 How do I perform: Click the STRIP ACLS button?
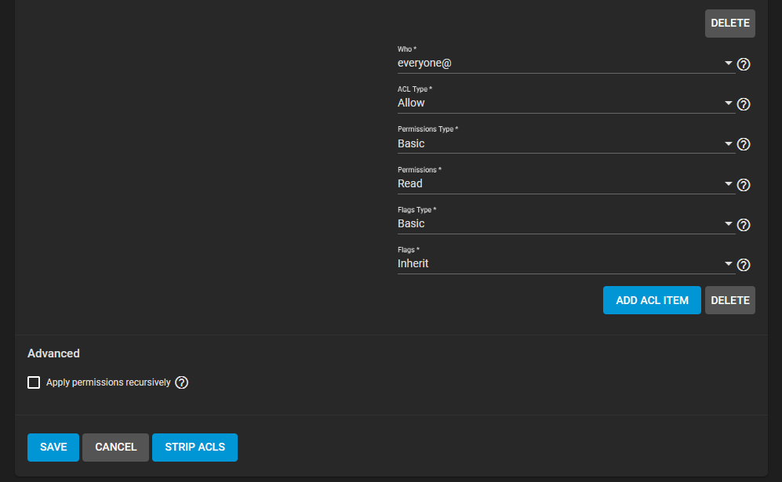coord(195,447)
